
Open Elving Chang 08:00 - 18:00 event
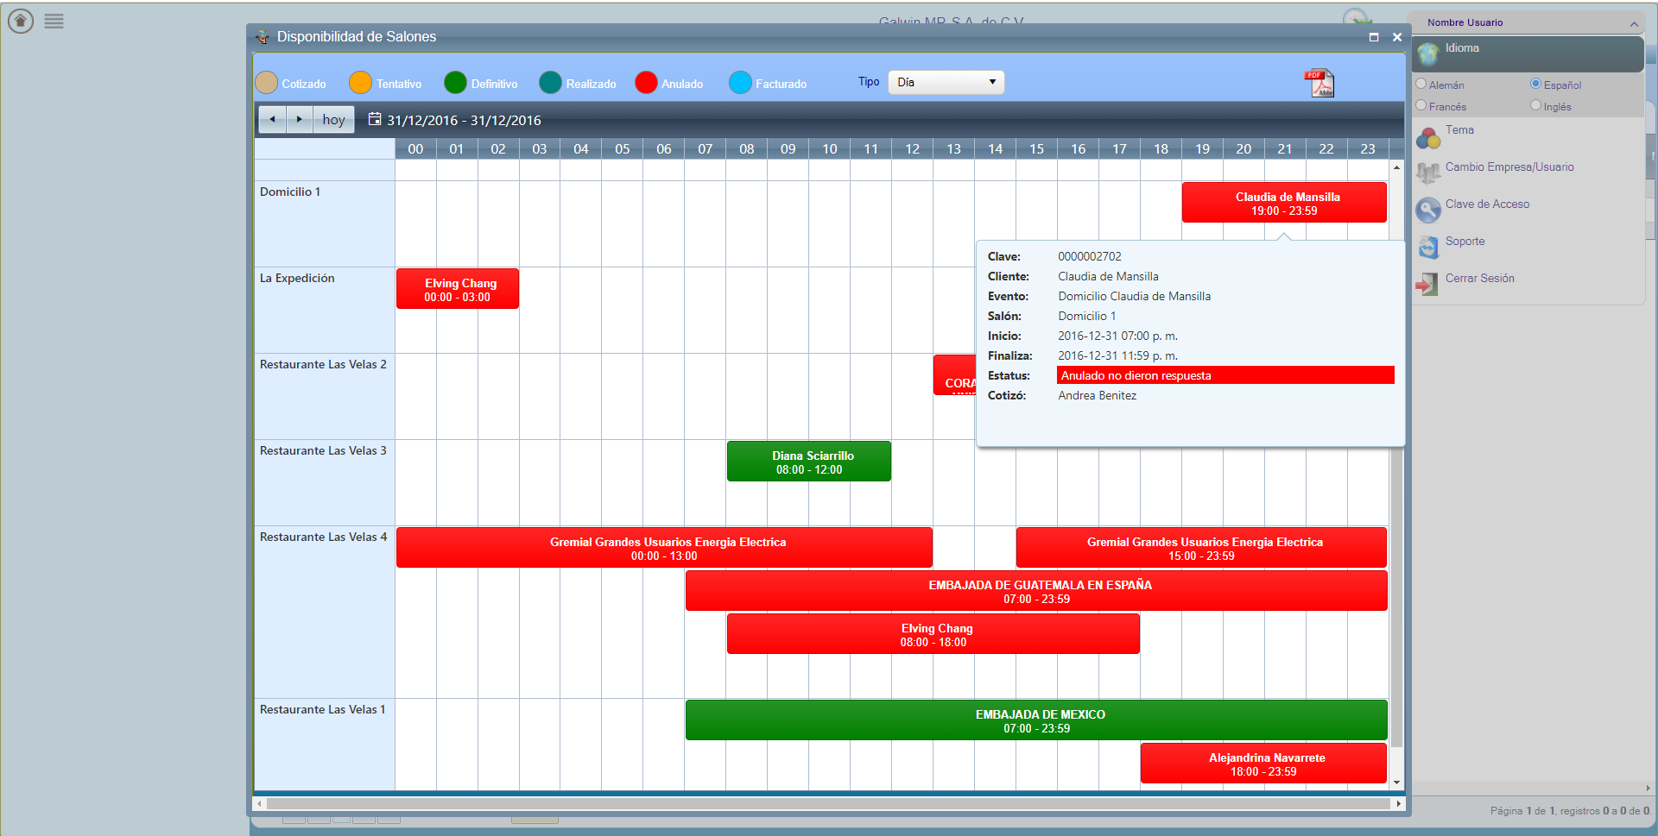(x=933, y=634)
